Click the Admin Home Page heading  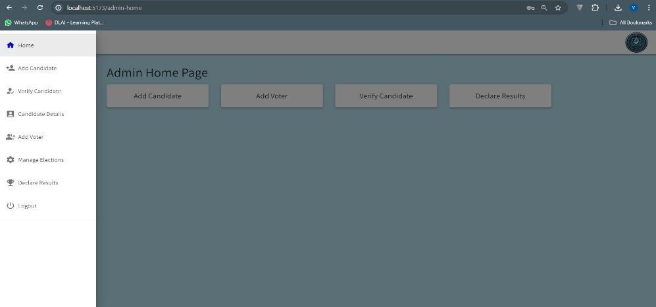[157, 73]
